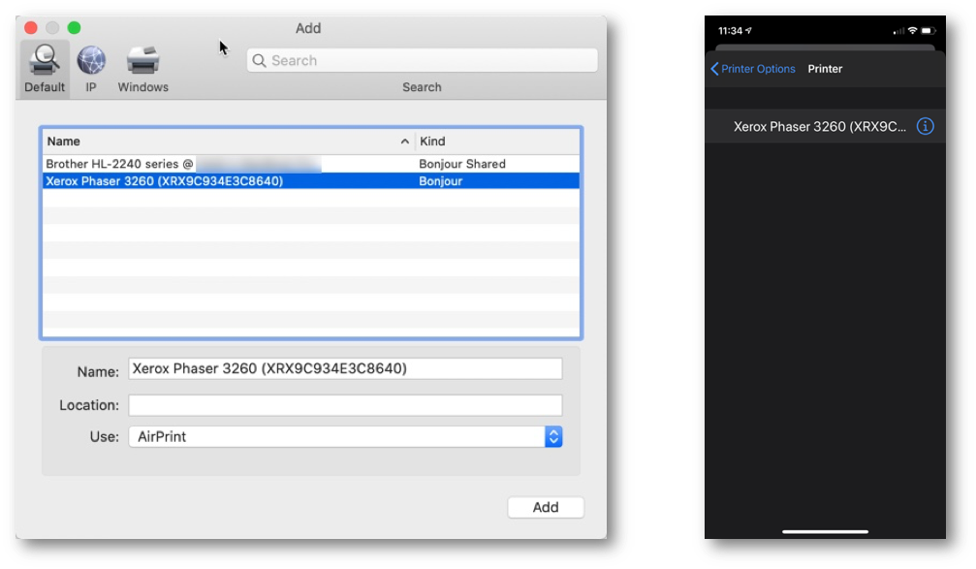Viewport: 976px width, 569px height.
Task: Switch to the IP printer tab
Action: 91,69
